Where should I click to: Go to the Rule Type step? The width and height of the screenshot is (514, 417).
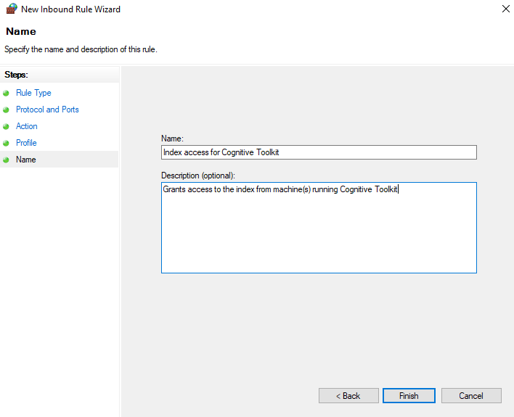click(33, 93)
